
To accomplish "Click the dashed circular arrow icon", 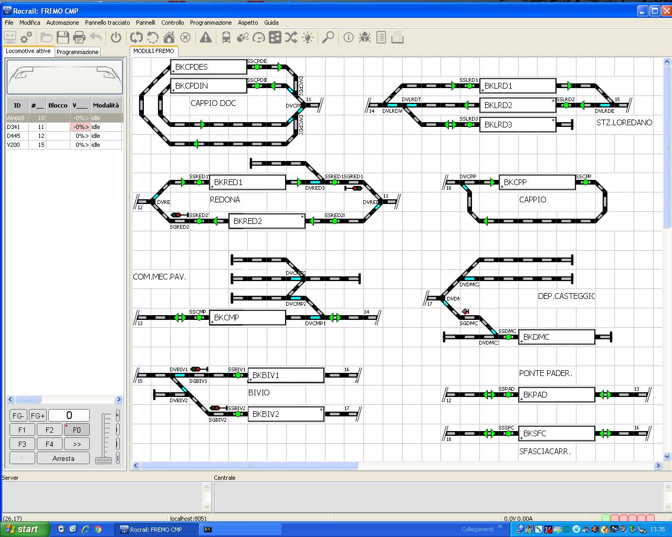I will [x=153, y=37].
